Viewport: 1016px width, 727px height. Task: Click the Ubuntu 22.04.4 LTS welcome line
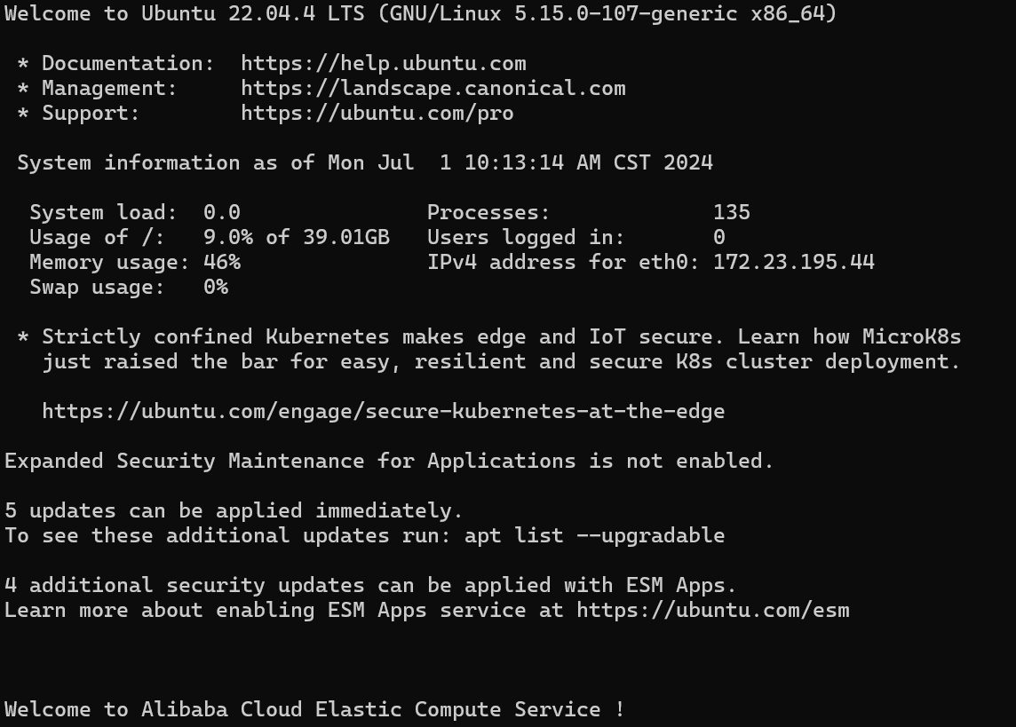(x=421, y=13)
